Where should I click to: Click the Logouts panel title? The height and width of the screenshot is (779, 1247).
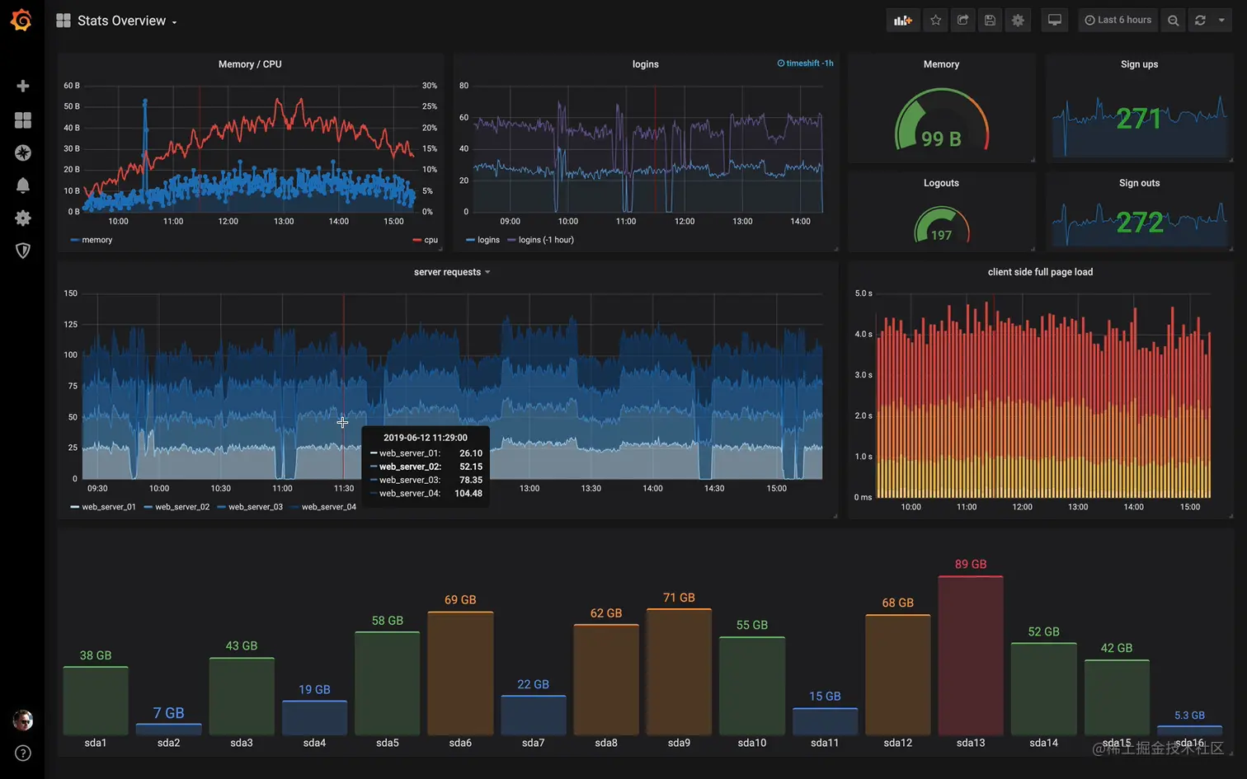940,182
